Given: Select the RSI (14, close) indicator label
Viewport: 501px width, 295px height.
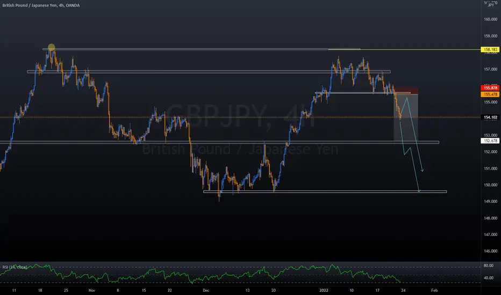Looking at the screenshot, I should (15, 267).
